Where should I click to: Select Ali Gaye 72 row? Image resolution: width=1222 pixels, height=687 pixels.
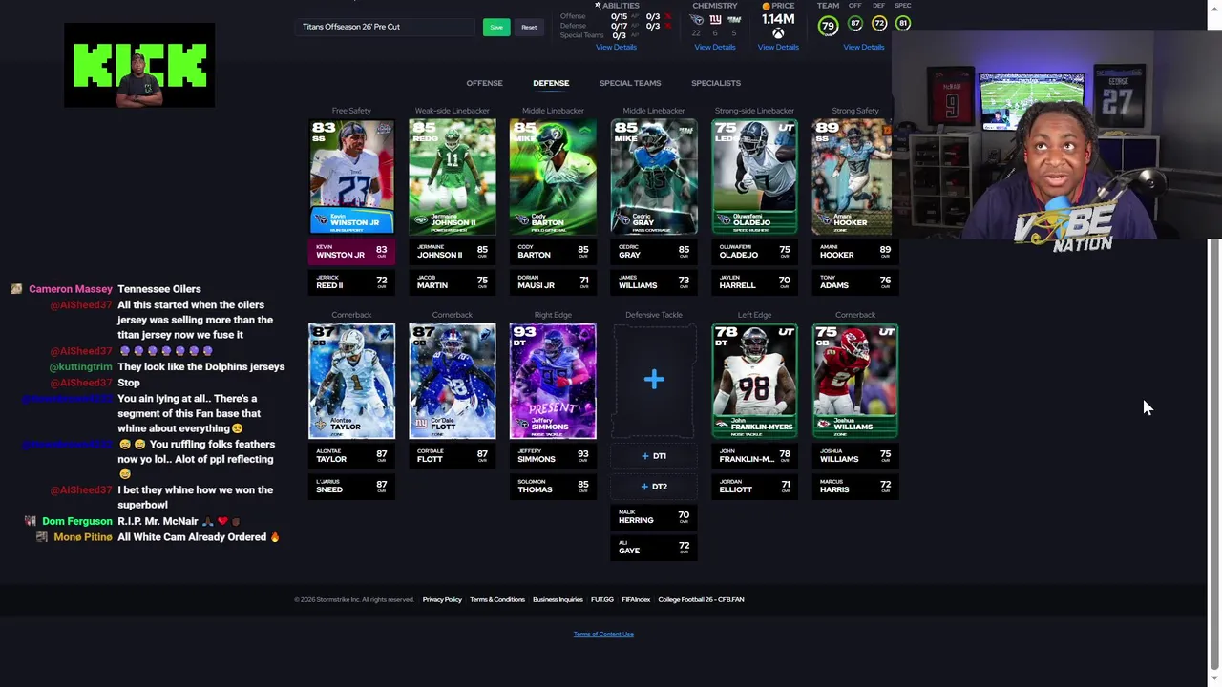click(x=653, y=547)
